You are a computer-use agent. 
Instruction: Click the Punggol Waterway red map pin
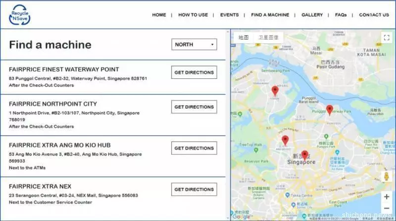click(330, 110)
